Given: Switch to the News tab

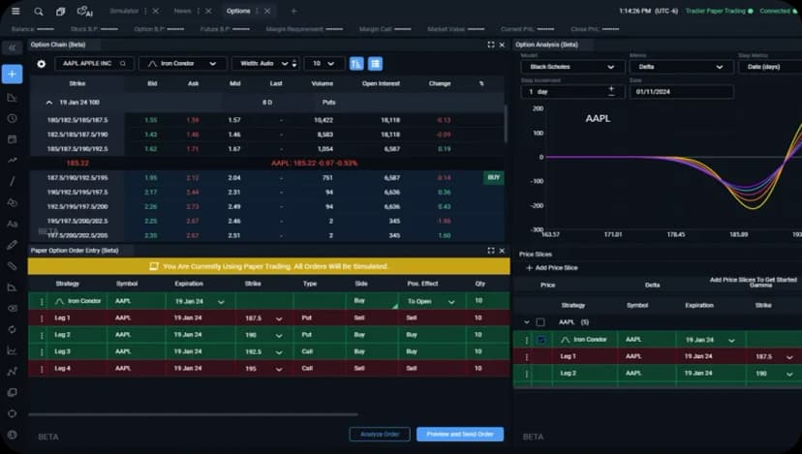Looking at the screenshot, I should pos(183,12).
